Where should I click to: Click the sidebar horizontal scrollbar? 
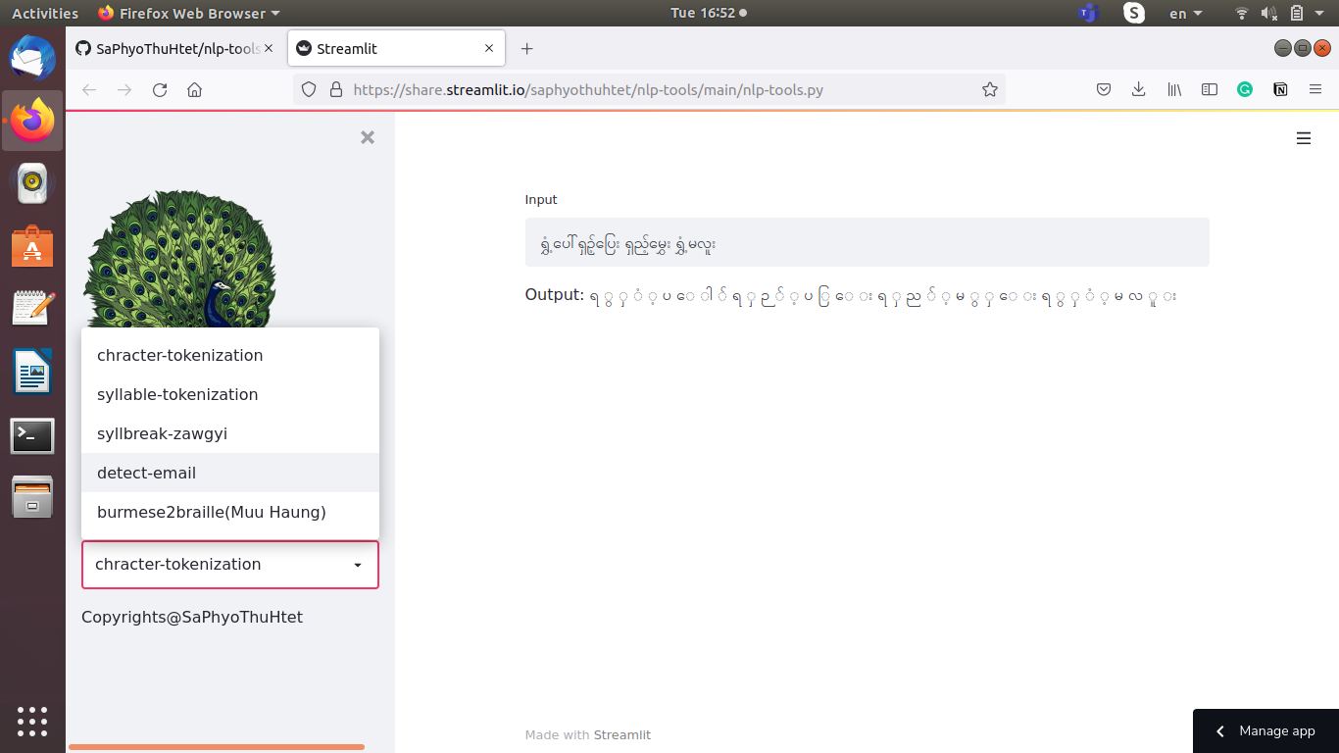[x=217, y=747]
